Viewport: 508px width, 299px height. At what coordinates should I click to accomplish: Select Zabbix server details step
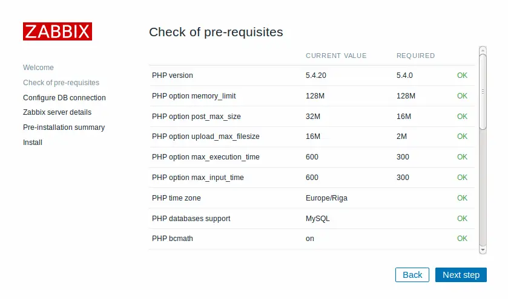57,112
